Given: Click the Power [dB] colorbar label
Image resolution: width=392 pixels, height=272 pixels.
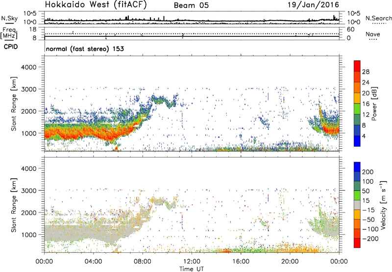Looking at the screenshot, I should coord(374,104).
